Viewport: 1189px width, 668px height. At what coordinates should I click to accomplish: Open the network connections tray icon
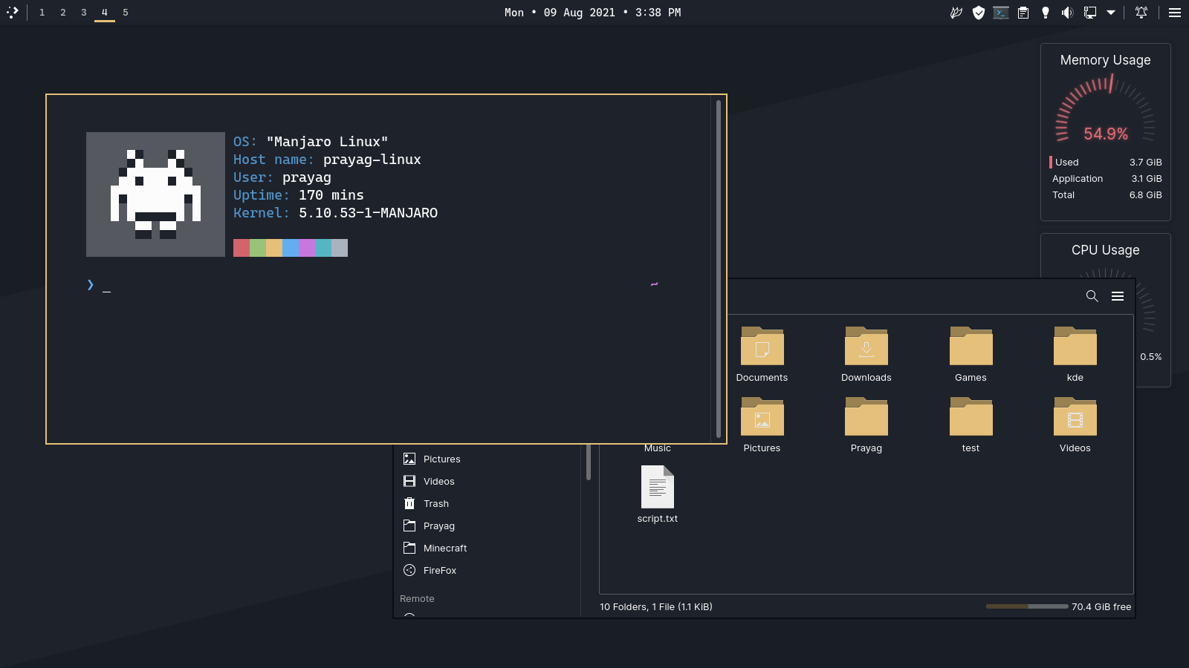(x=1090, y=13)
